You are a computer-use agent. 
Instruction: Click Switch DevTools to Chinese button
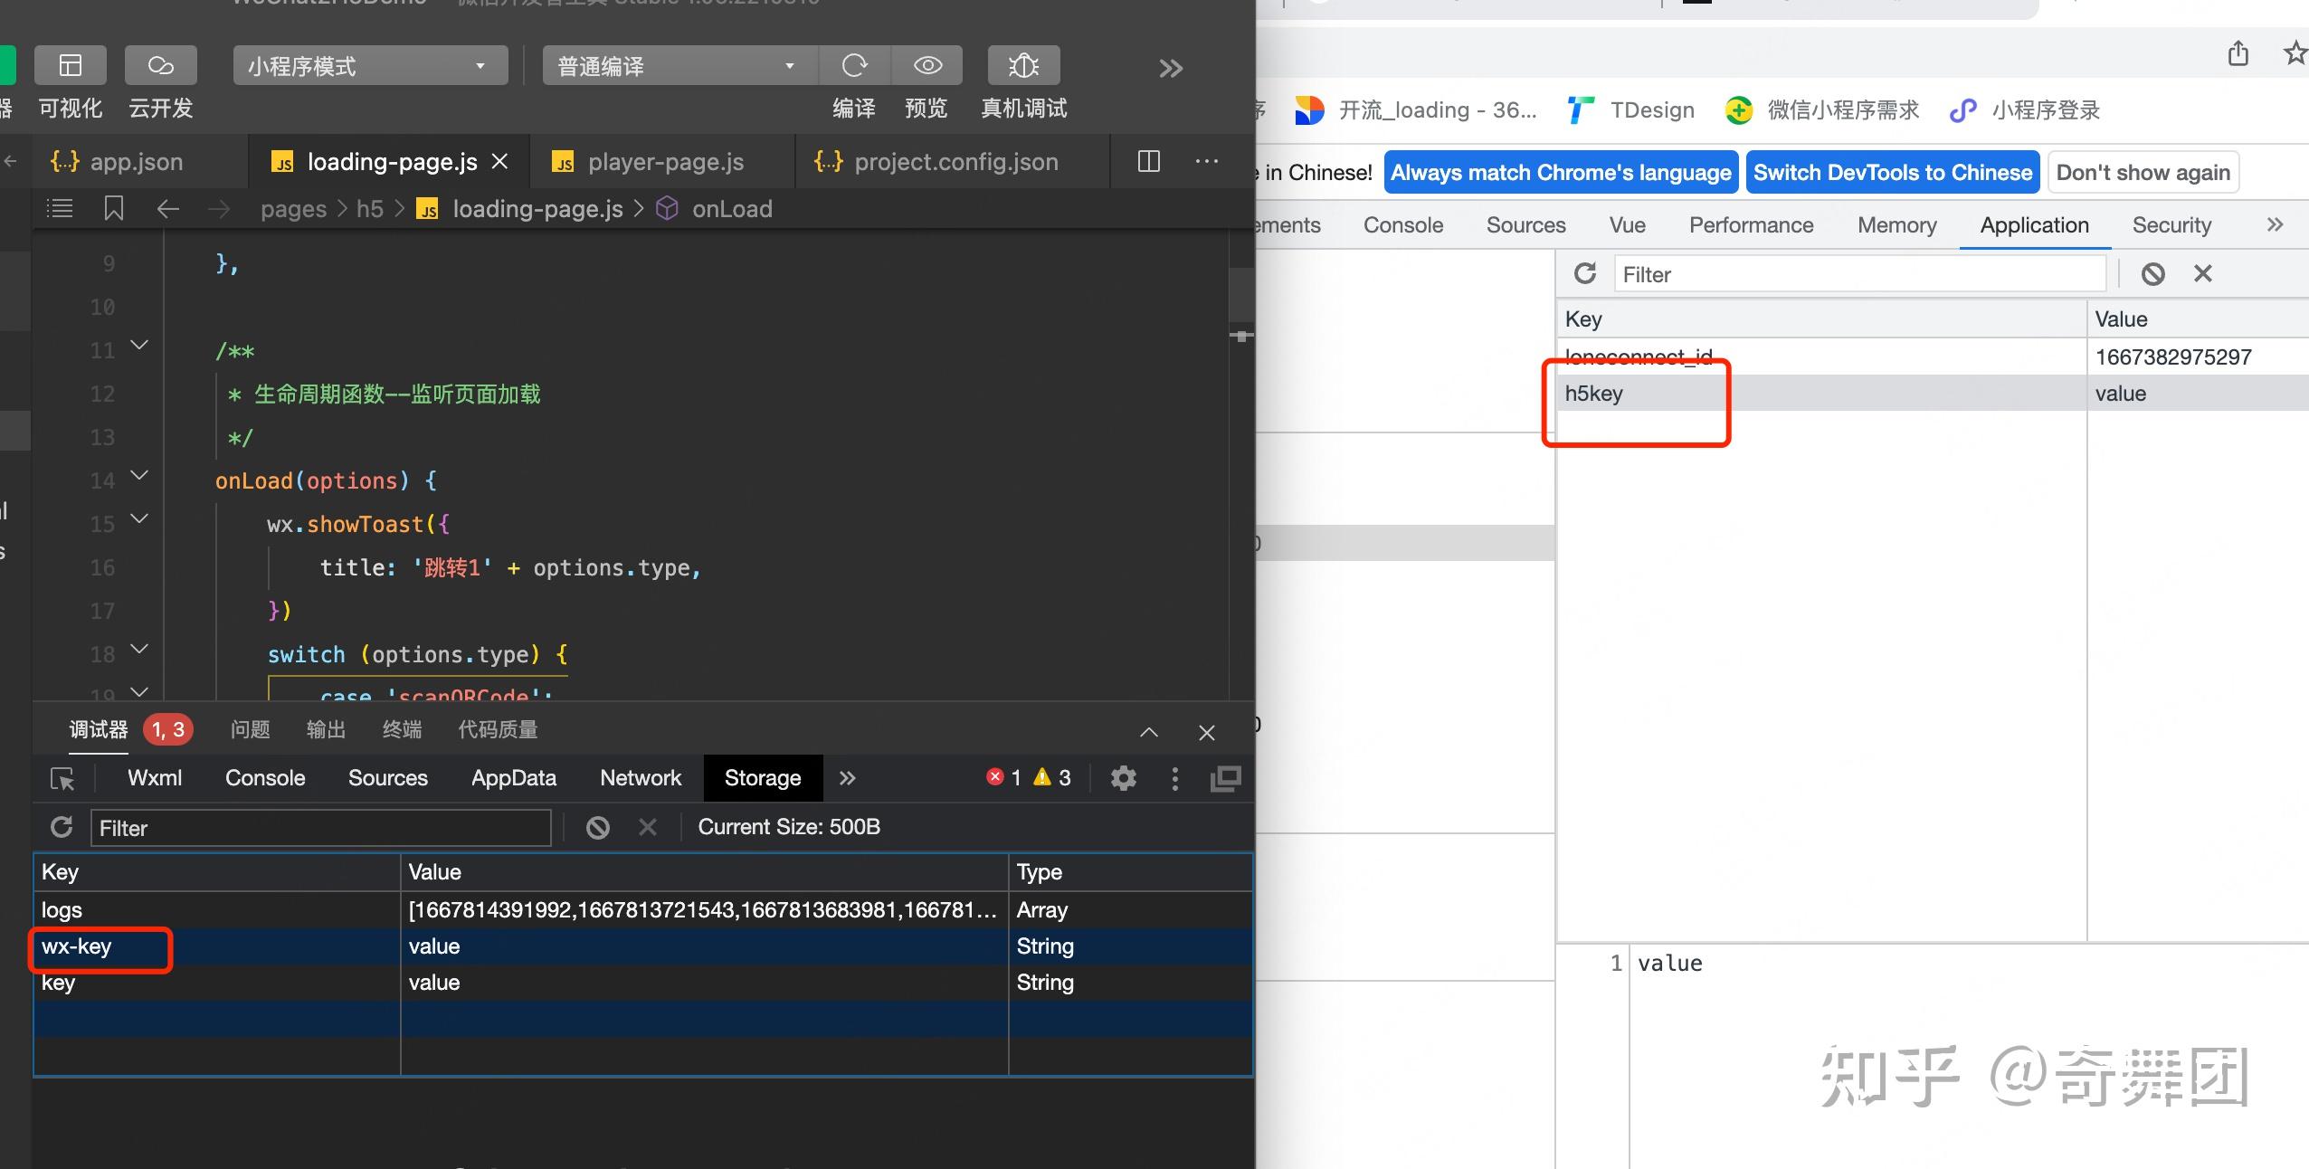[1892, 173]
